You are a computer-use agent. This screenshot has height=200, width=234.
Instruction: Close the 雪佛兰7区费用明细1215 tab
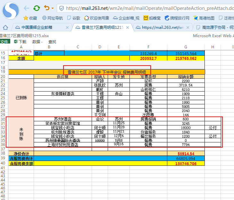(x=127, y=28)
